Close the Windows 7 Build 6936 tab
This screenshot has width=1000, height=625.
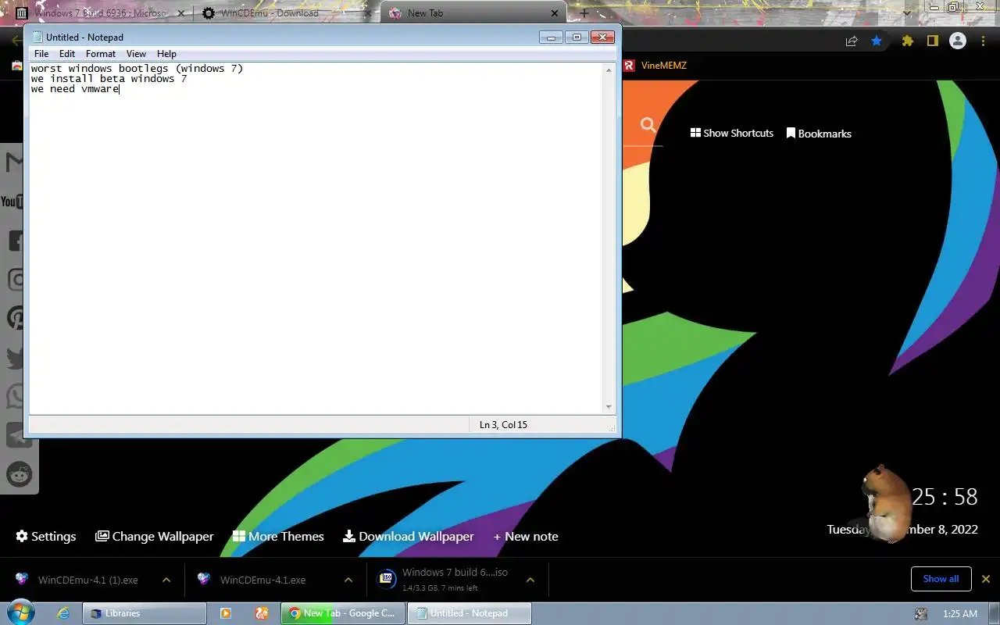tap(181, 13)
